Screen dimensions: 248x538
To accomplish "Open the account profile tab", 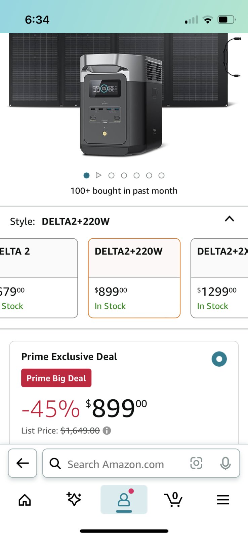I will pos(124,500).
